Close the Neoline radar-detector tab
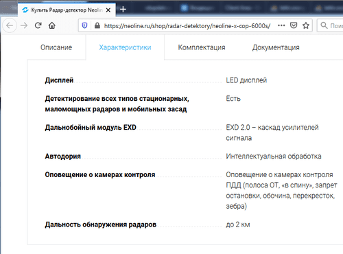 [108, 10]
